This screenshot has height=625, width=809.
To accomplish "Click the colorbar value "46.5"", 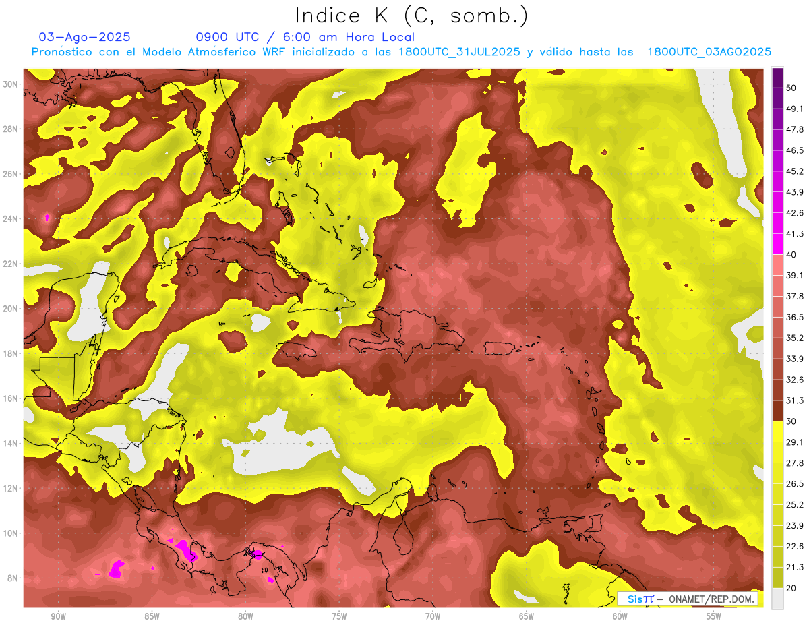I will click(x=794, y=150).
